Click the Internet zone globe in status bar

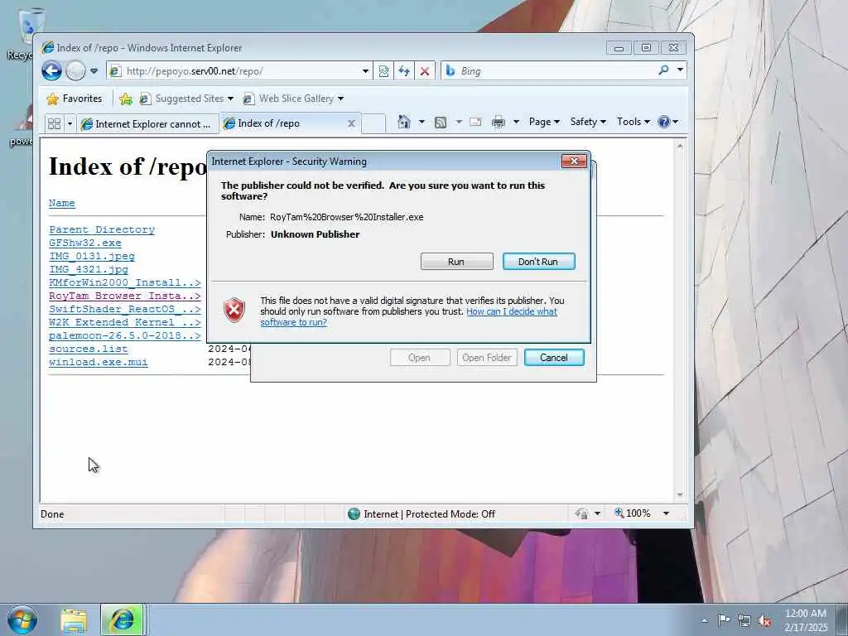[354, 513]
